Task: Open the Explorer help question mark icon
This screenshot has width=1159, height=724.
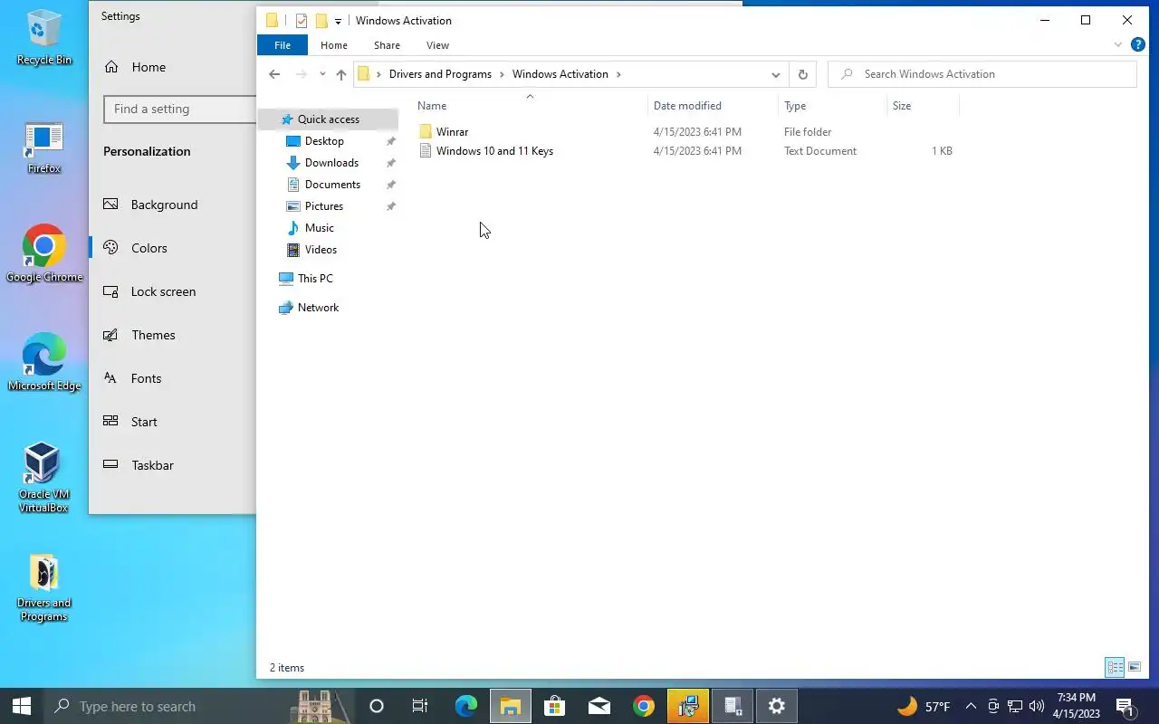Action: [1138, 44]
